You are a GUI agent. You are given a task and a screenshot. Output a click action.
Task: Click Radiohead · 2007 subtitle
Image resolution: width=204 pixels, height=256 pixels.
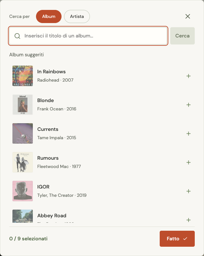(55, 80)
